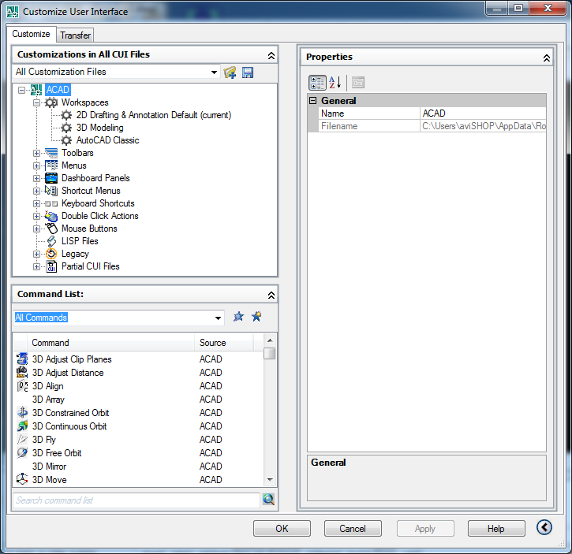Select the 3D Modeling workspace
This screenshot has height=554, width=572.
coord(99,128)
